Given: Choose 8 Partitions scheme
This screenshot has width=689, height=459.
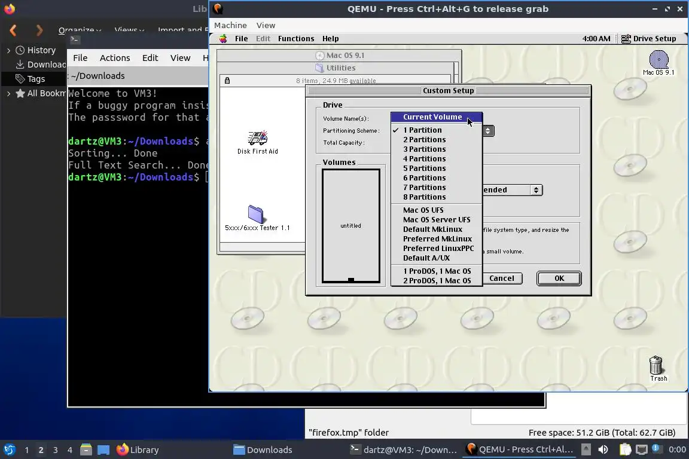Looking at the screenshot, I should (437, 197).
